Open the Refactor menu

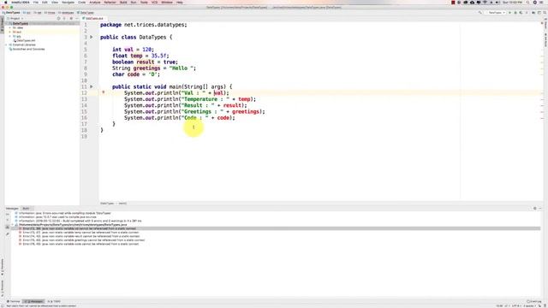pyautogui.click(x=110, y=2)
